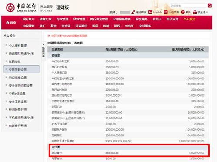Click the 888,888.88 daily limit value
This screenshot has width=217, height=162.
112,153
